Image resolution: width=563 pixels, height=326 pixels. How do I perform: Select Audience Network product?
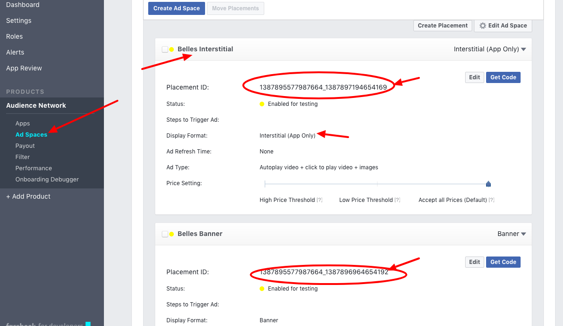coord(36,105)
